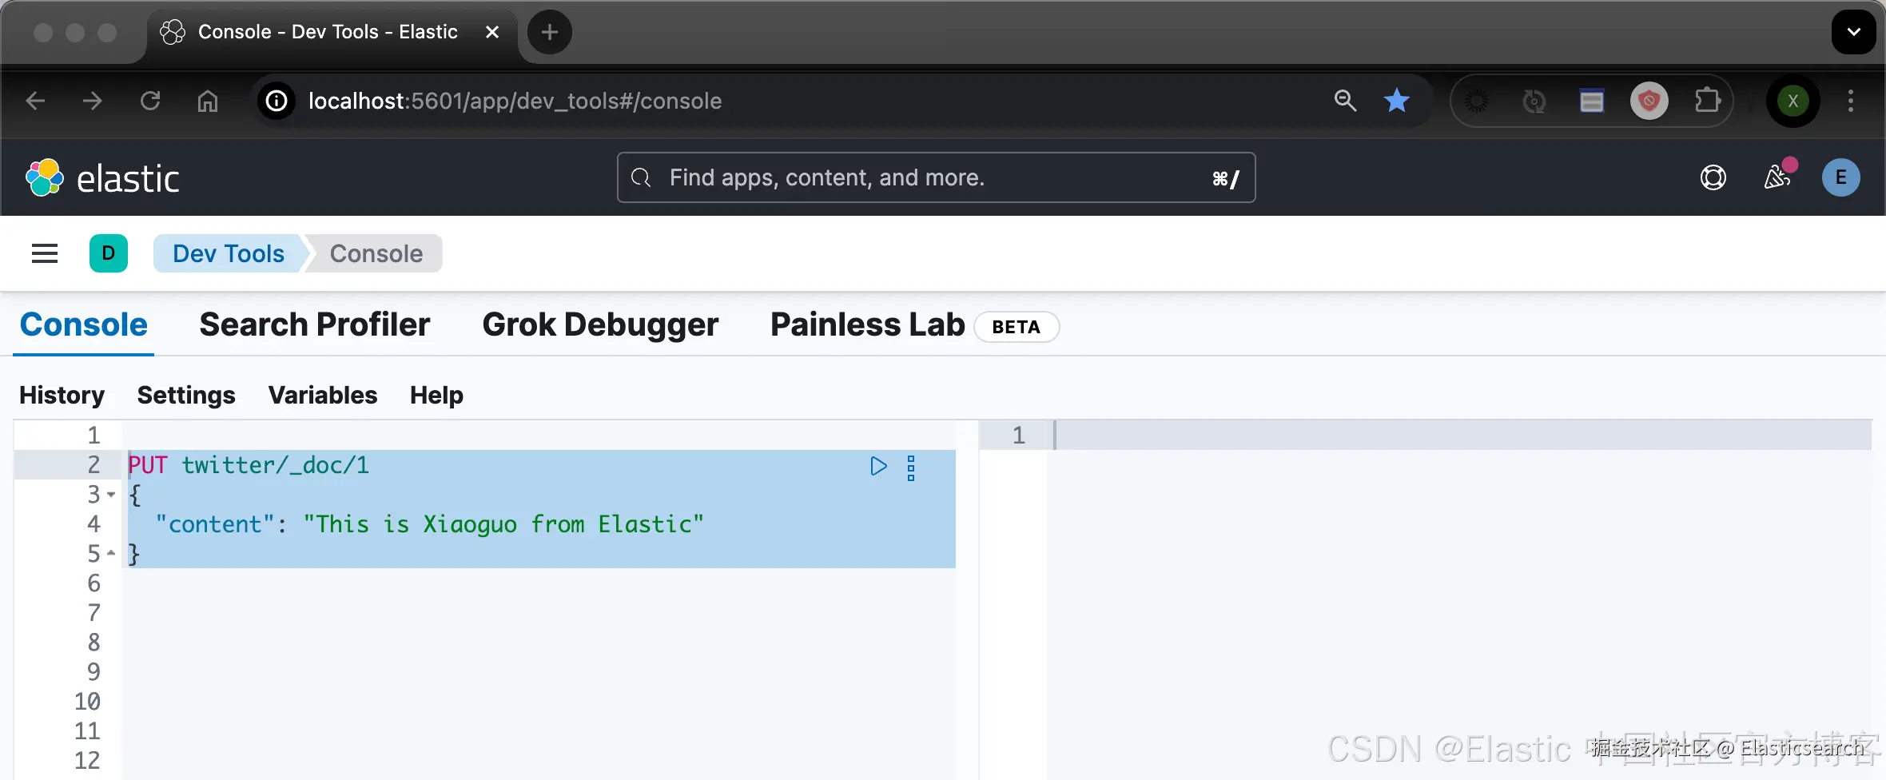Open the Elastic hamburger navigation menu
This screenshot has height=780, width=1886.
point(45,253)
